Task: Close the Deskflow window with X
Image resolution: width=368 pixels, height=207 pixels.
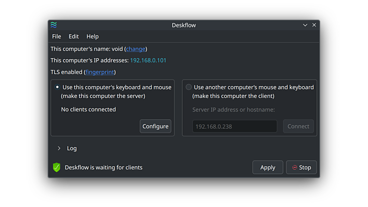Action: click(x=314, y=25)
